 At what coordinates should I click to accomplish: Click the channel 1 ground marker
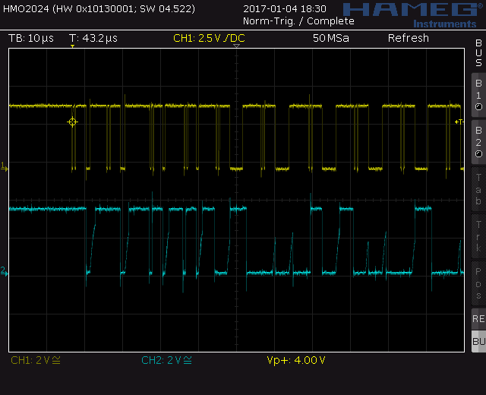click(4, 167)
